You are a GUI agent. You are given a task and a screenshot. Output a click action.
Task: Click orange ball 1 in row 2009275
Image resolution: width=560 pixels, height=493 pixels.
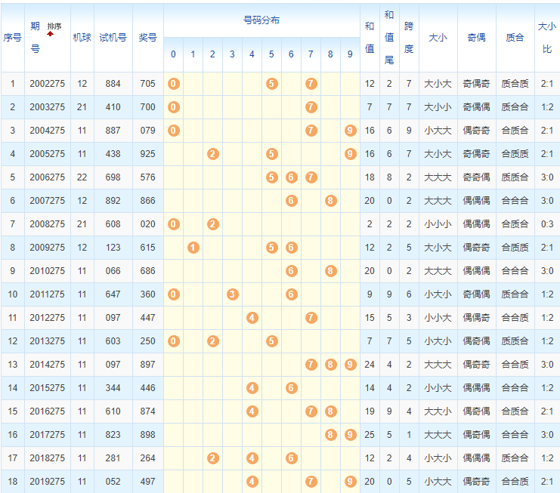(193, 247)
